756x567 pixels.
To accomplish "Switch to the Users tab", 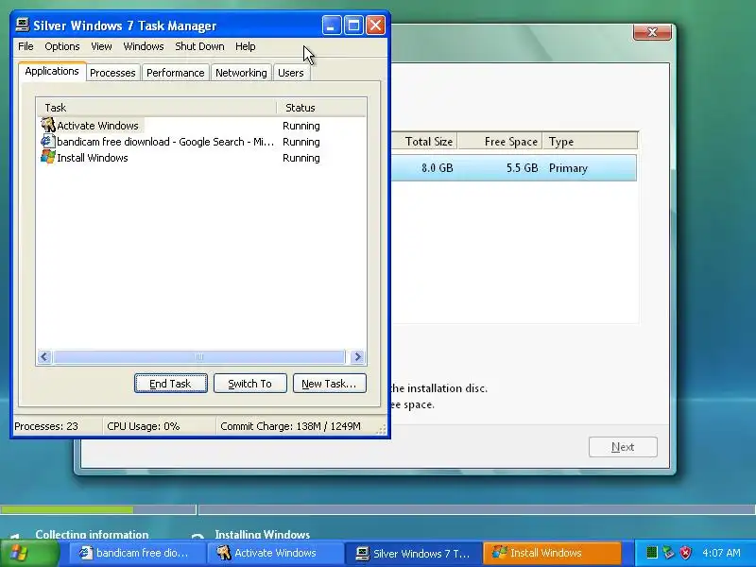I will pos(291,73).
